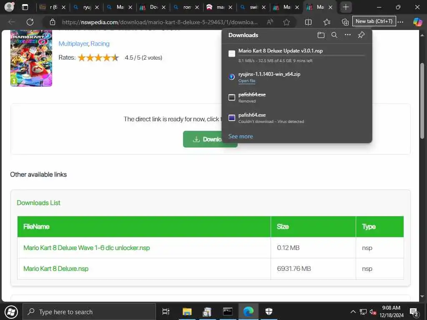The width and height of the screenshot is (427, 320).
Task: Click the virus-detected pafish64.exe file icon
Action: tap(232, 117)
